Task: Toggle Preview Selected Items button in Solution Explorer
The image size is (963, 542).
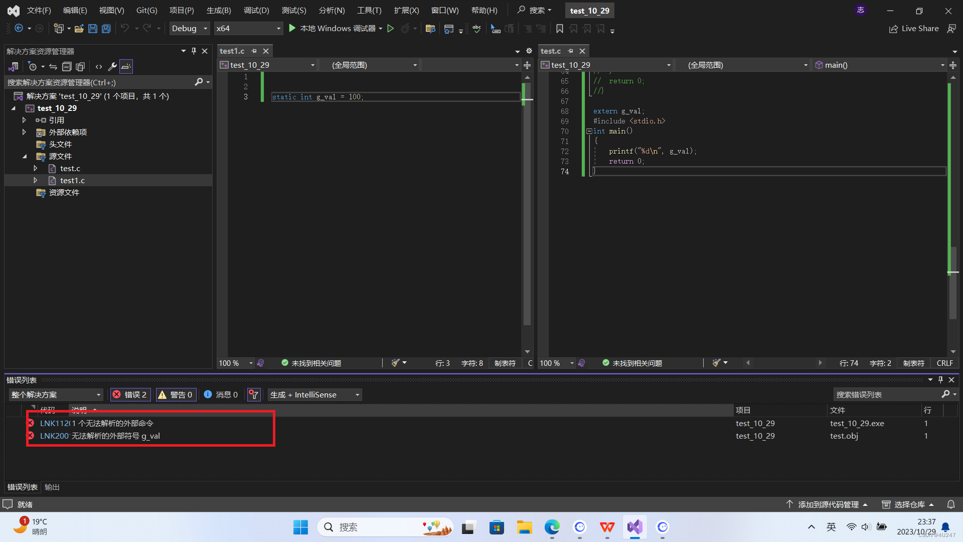Action: (x=126, y=66)
